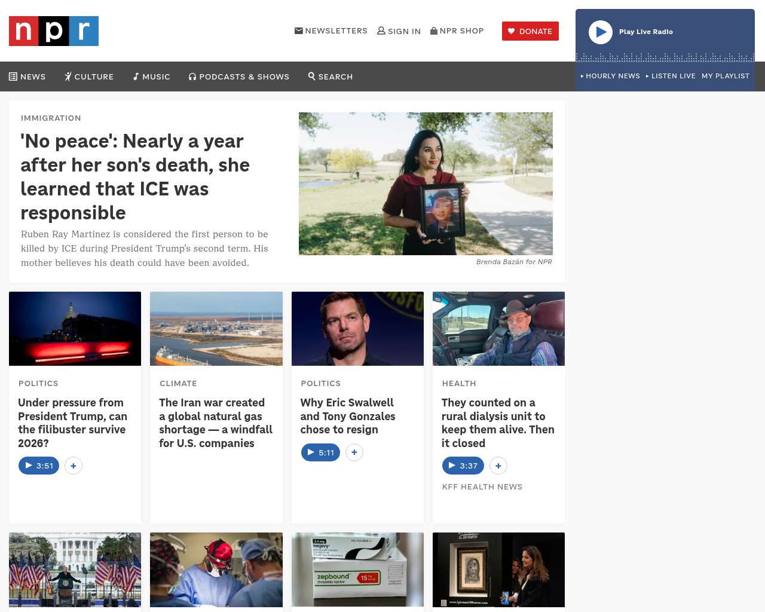Click the NPR Shop bag icon
Screen dimensions: 765x612
pyautogui.click(x=434, y=30)
